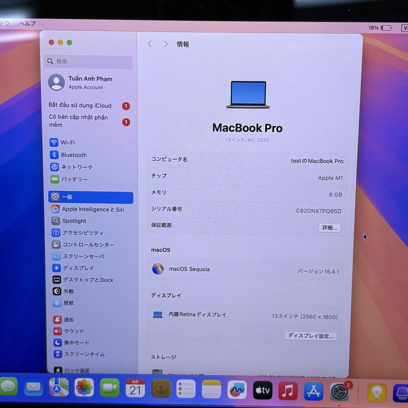
Task: Click the serial number C02DNX7PQ05D
Action: (x=318, y=211)
